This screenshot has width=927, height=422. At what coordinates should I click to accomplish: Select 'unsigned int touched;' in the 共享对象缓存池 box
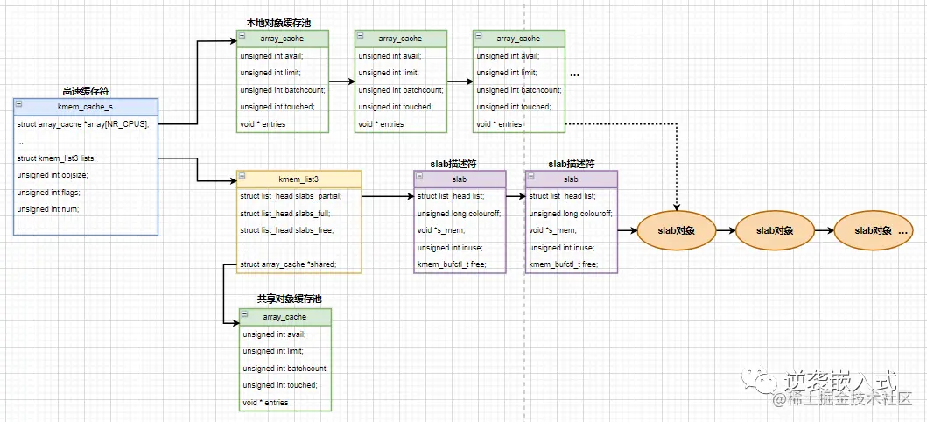coord(285,385)
